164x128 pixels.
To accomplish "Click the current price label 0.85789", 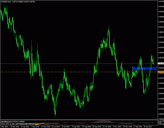I will coord(161,63).
